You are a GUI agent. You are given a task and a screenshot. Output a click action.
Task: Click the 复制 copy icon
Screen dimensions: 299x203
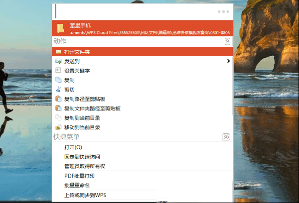click(x=58, y=80)
